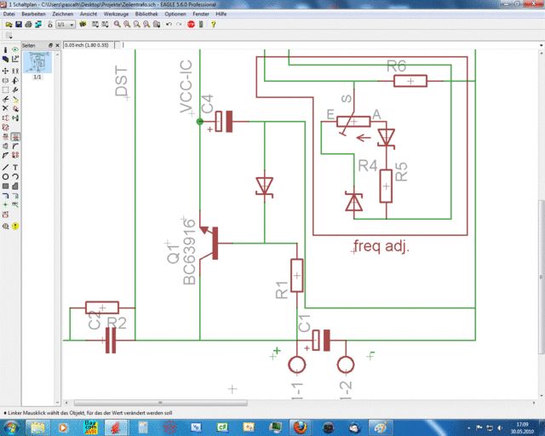This screenshot has height=436, width=545.
Task: Click the Execute script icon
Action: coord(95,25)
